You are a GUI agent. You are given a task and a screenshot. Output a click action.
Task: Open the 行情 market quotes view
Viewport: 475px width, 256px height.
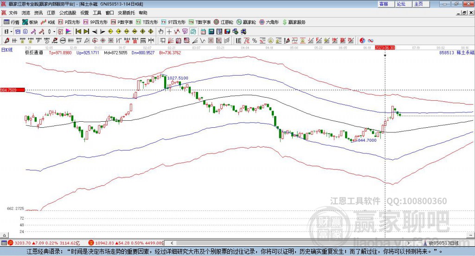coord(11,22)
